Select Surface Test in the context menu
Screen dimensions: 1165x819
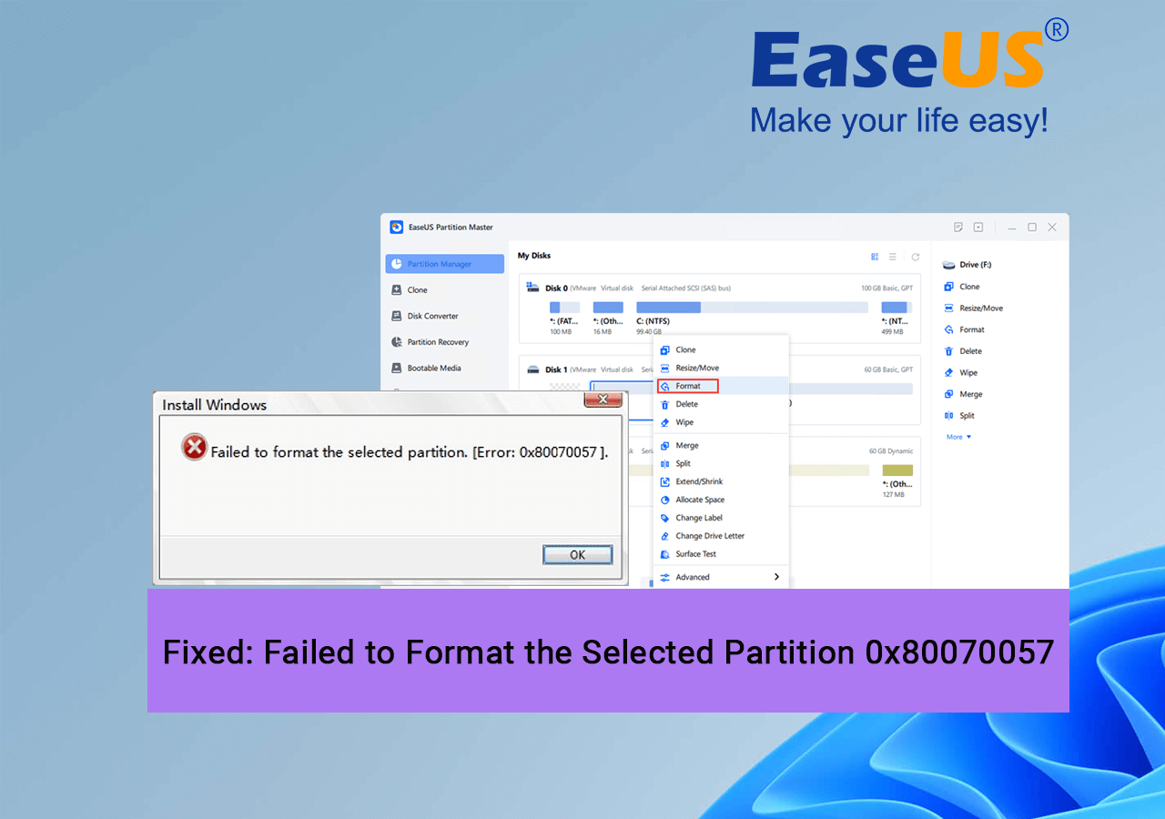pos(694,553)
